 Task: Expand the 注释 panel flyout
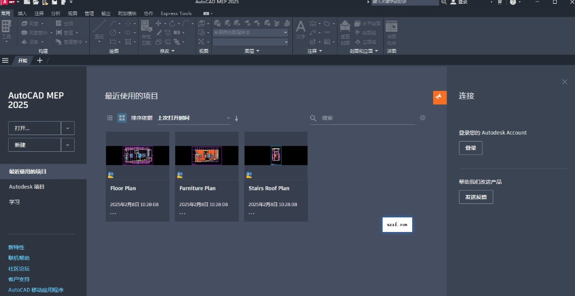pos(314,51)
